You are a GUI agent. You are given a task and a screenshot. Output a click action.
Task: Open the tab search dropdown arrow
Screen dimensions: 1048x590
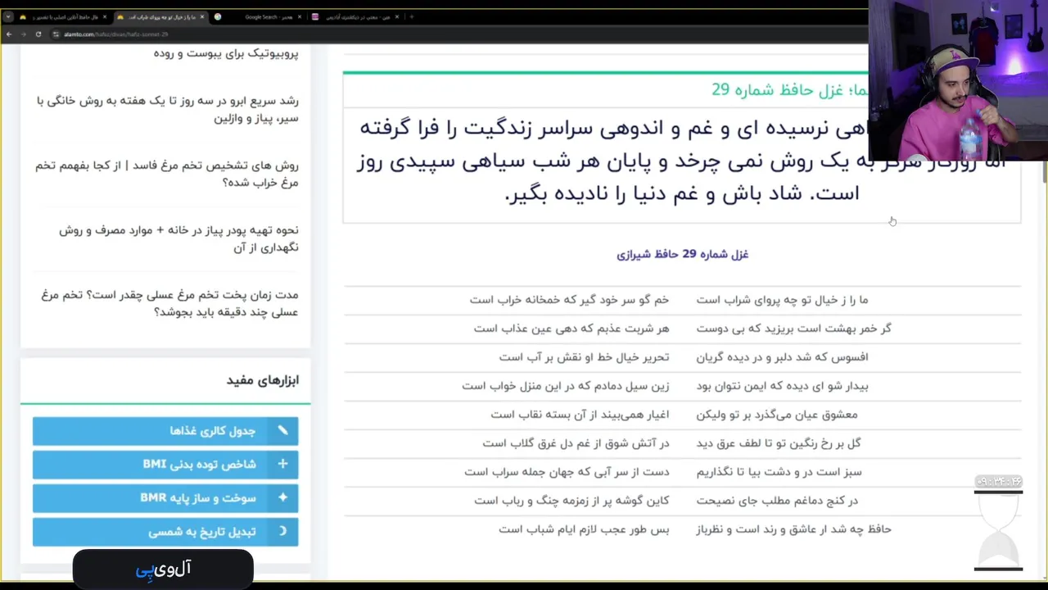point(8,17)
